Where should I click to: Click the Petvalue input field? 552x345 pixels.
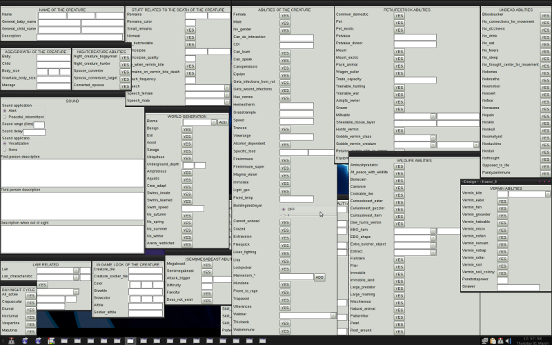click(x=415, y=37)
